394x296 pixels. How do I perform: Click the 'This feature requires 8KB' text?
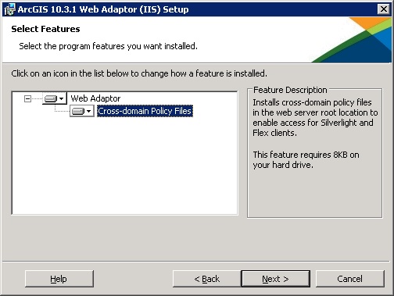pyautogui.click(x=306, y=159)
